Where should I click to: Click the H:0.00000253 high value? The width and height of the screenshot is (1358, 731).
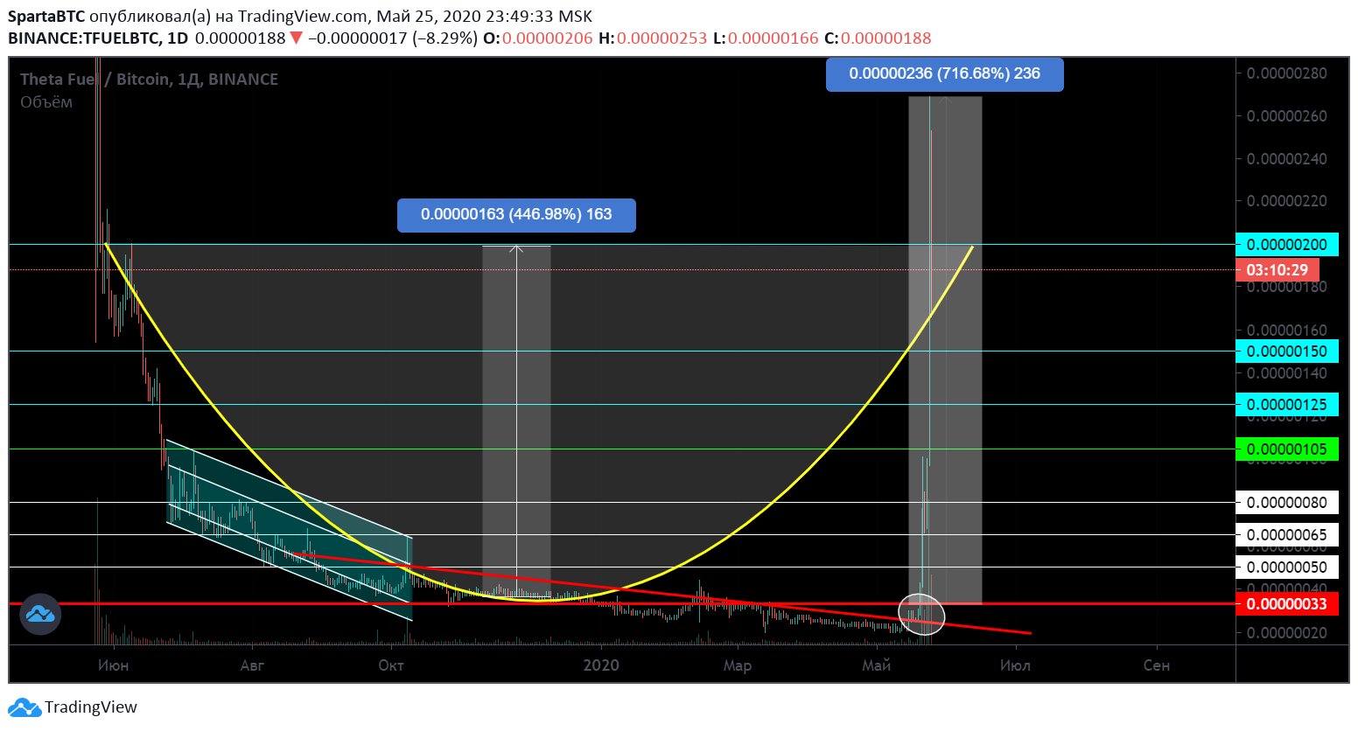653,38
